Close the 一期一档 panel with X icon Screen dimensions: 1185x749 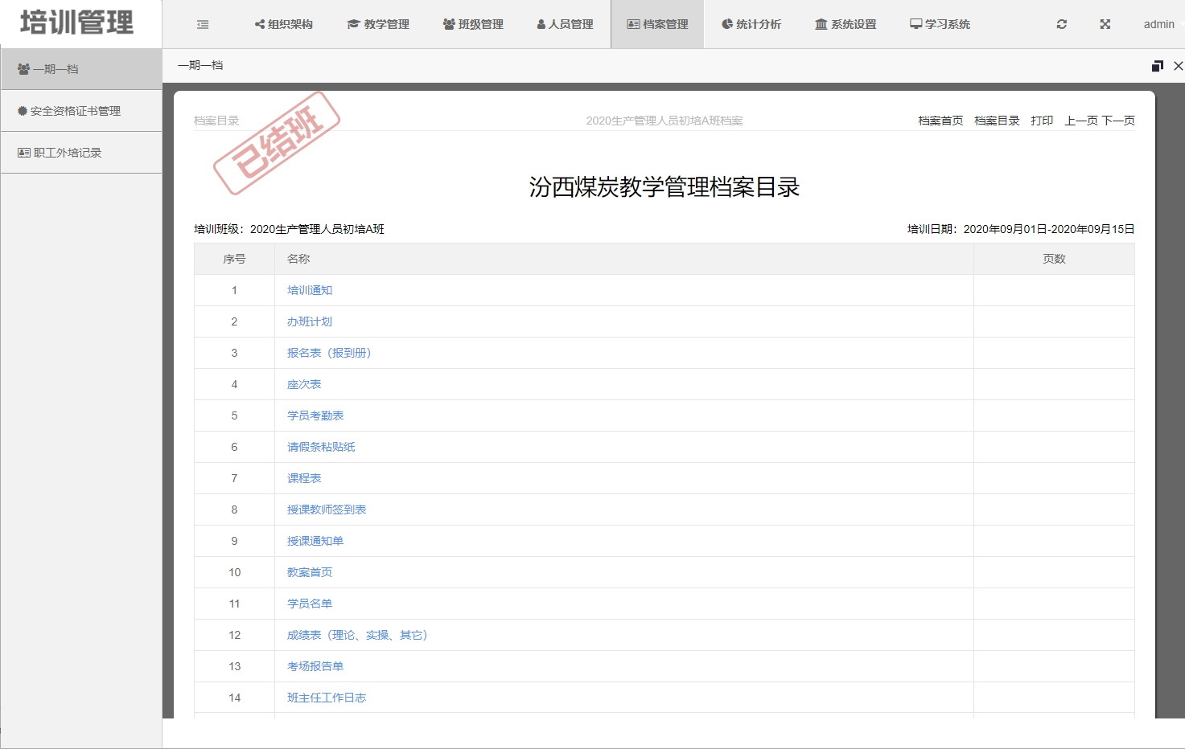coord(1178,66)
